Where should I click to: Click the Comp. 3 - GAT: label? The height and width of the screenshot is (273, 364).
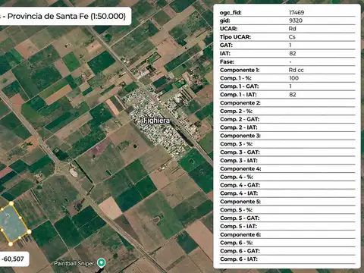[240, 152]
